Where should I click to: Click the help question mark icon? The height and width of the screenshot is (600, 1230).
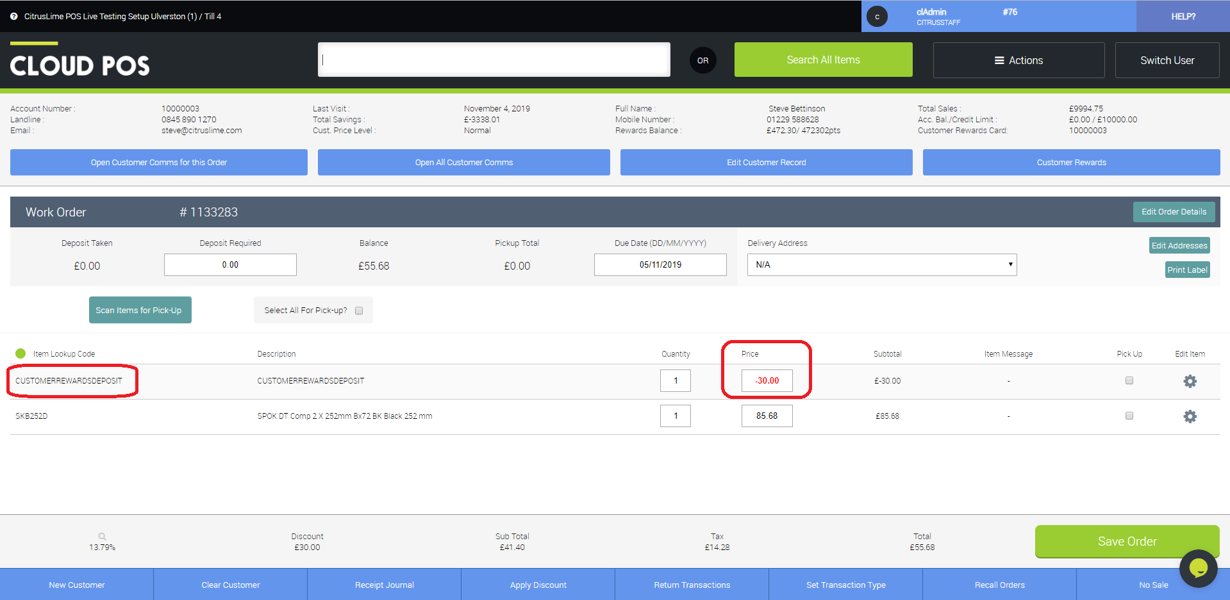tap(13, 16)
